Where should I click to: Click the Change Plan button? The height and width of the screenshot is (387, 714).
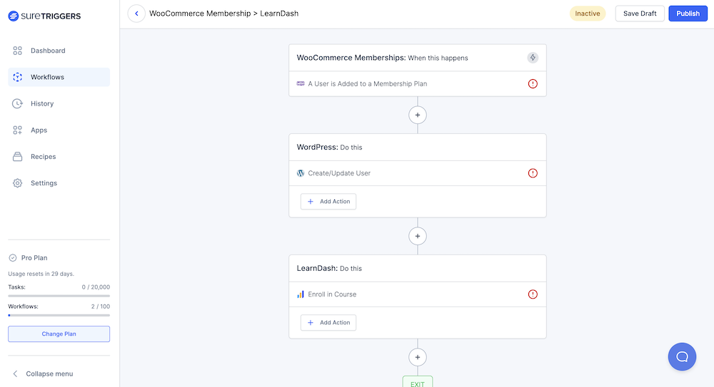59,334
